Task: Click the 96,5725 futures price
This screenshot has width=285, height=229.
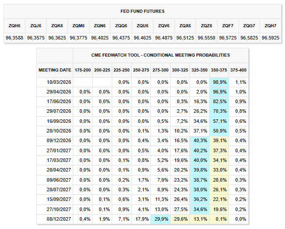Action: coord(228,38)
